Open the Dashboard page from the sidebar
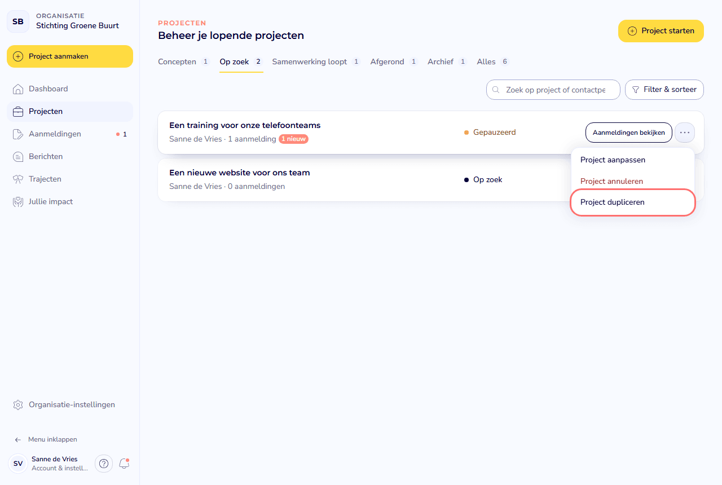 coord(70,89)
